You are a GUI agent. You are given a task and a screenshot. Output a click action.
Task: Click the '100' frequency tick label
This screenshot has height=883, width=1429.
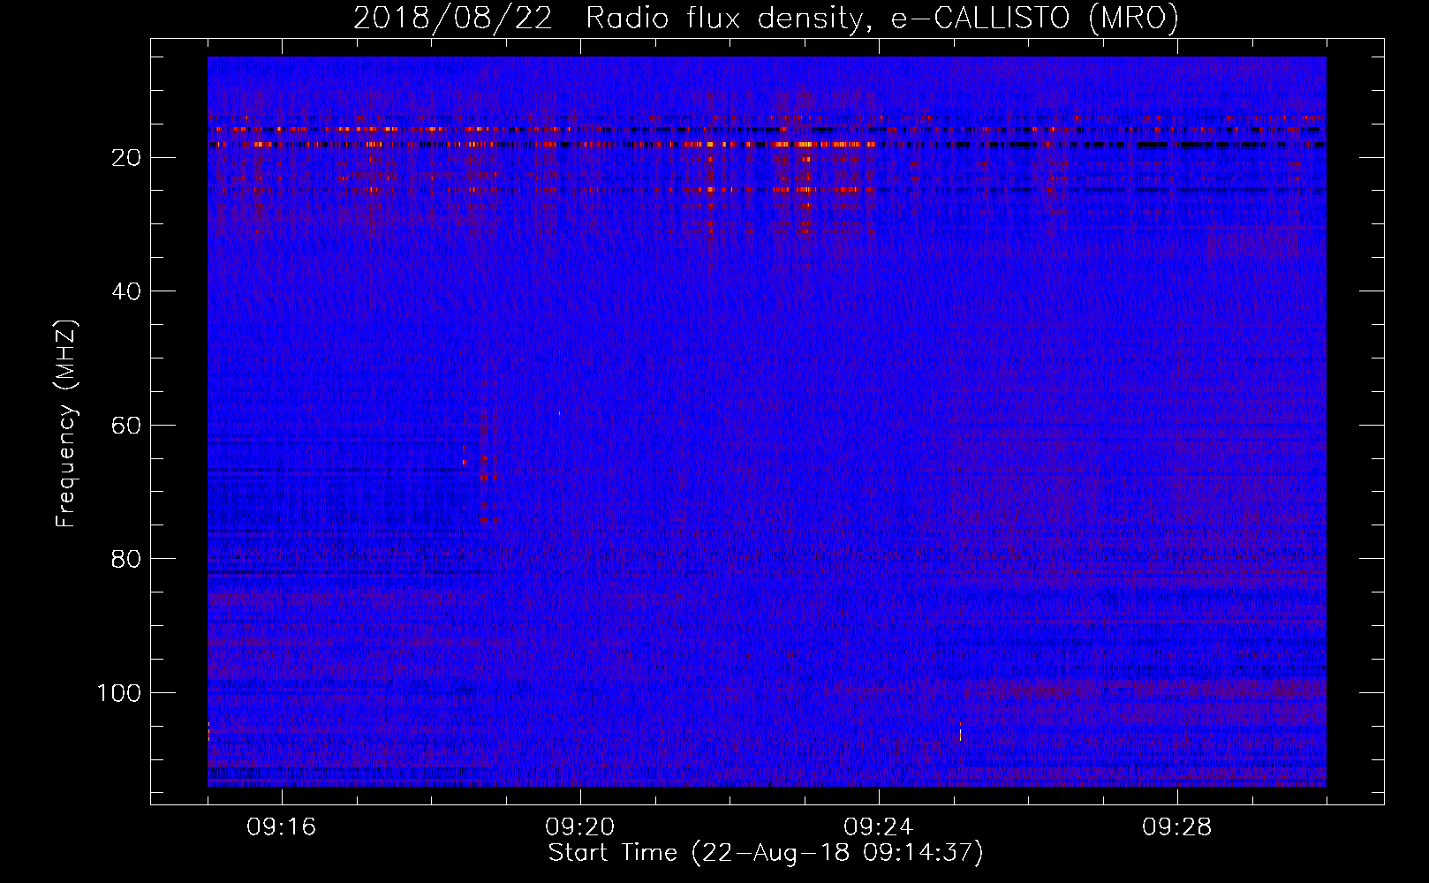pyautogui.click(x=119, y=693)
